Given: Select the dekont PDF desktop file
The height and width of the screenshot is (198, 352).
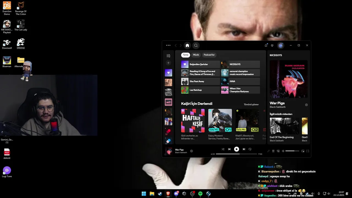Looking at the screenshot, I should (7, 154).
